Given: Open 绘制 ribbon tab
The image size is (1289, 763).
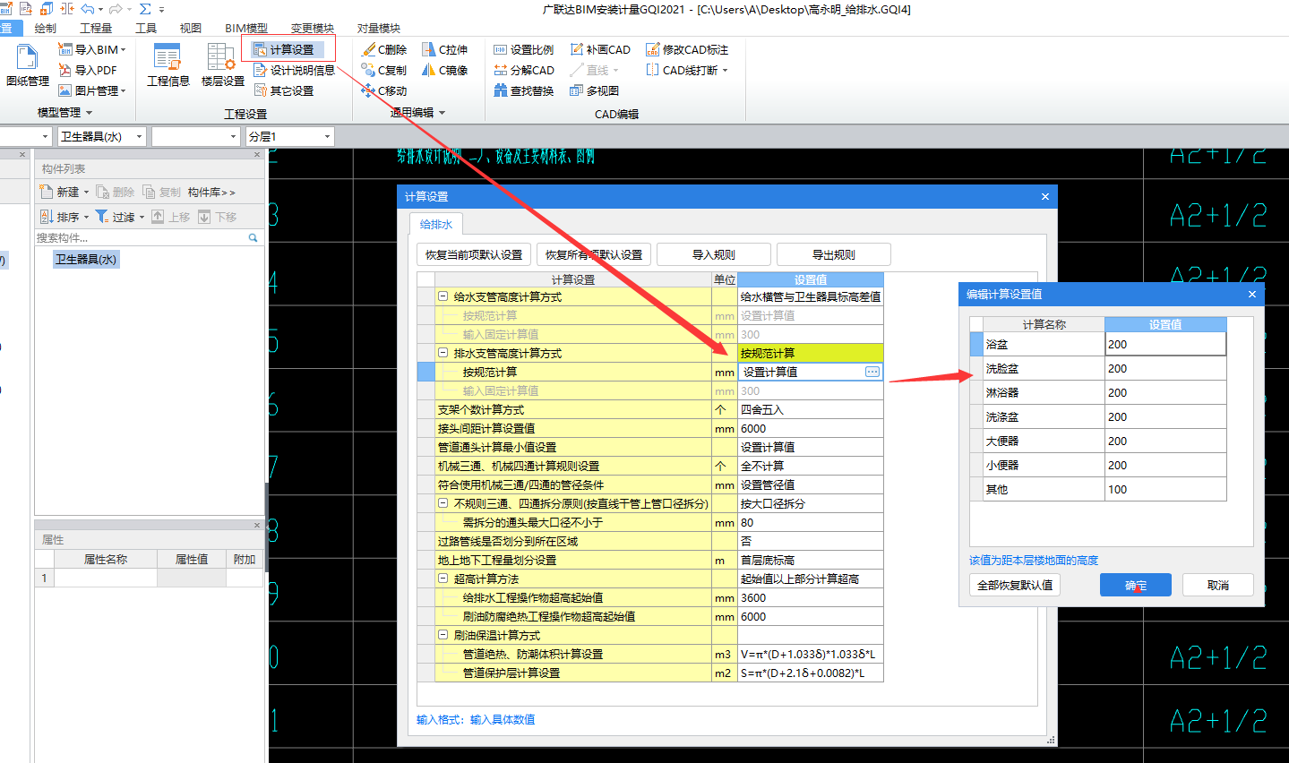Looking at the screenshot, I should click(46, 28).
